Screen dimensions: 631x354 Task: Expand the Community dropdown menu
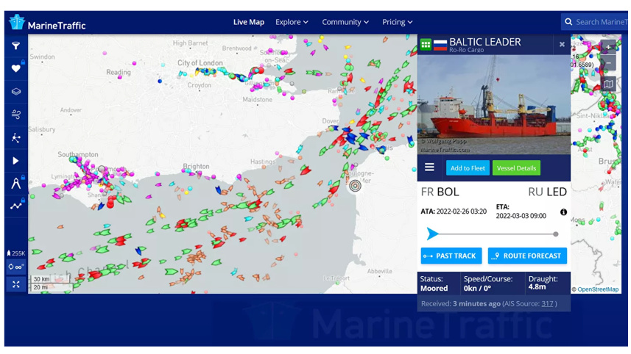coord(345,22)
